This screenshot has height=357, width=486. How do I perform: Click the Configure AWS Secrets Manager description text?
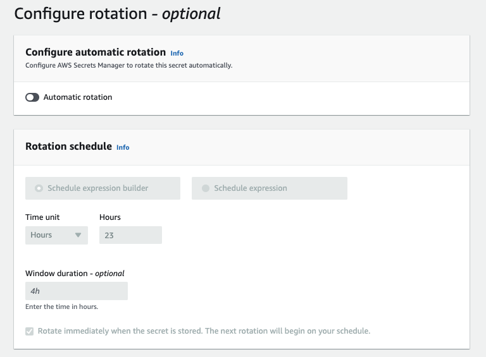click(128, 65)
